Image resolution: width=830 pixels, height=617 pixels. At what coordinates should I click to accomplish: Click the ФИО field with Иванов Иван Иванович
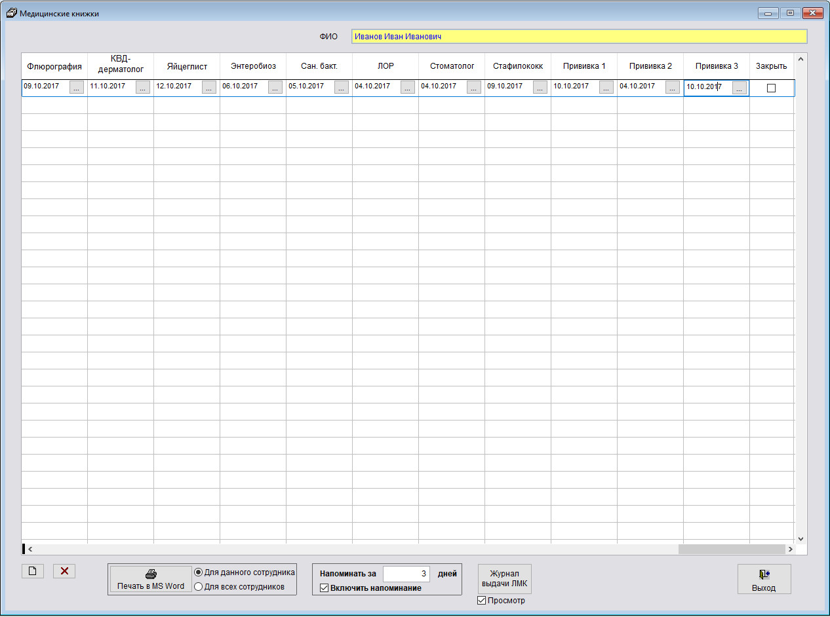pos(578,37)
